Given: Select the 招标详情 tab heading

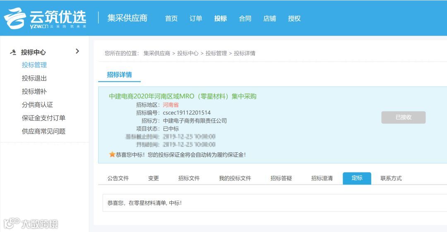Looking at the screenshot, I should (120, 75).
